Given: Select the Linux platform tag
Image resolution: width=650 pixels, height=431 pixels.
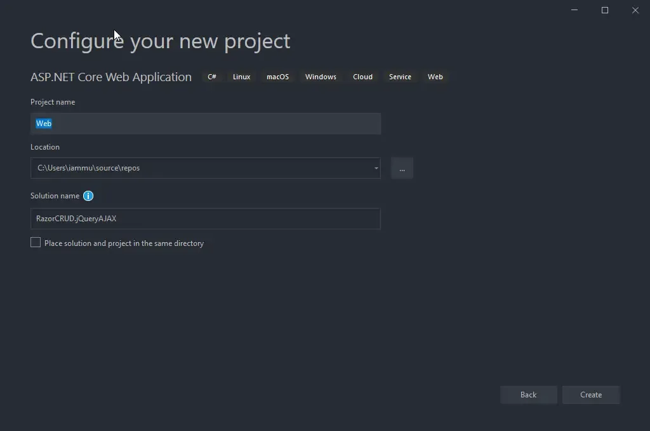Looking at the screenshot, I should pos(241,77).
